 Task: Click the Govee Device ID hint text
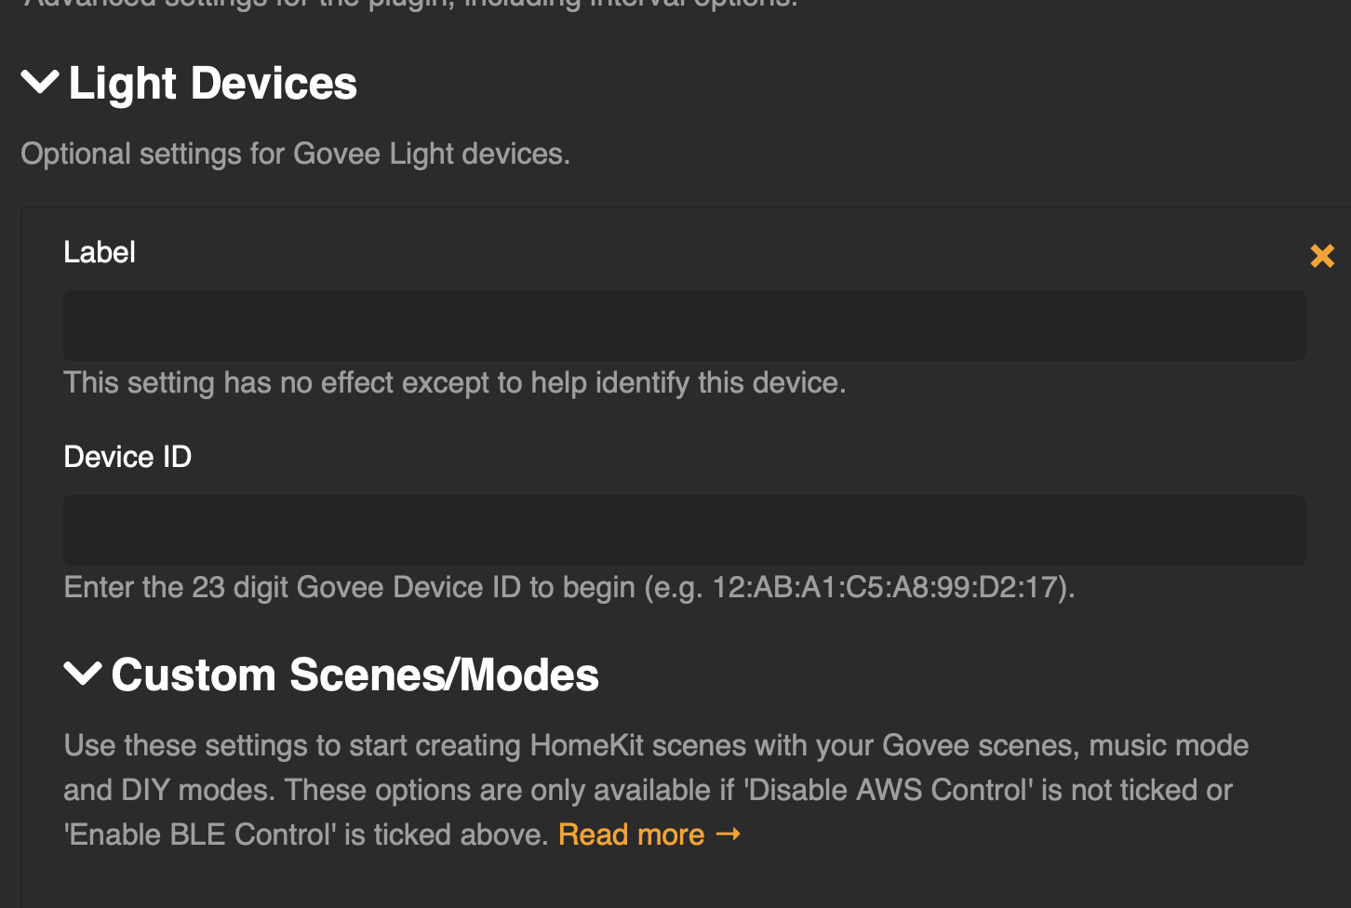(x=568, y=587)
